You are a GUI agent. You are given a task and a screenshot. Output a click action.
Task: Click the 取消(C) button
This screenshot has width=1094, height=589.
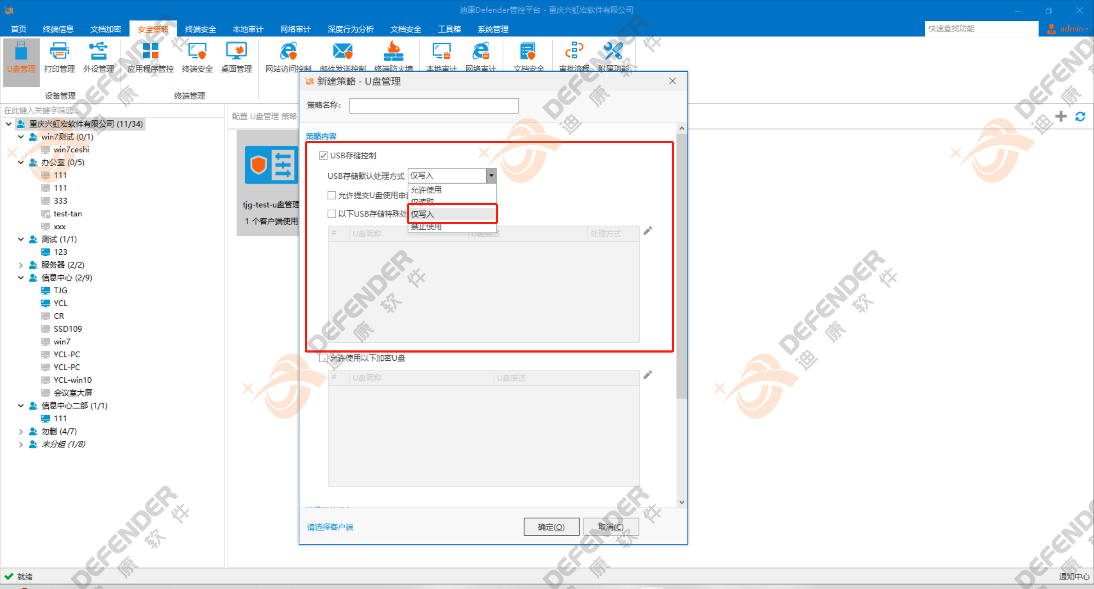[x=611, y=527]
